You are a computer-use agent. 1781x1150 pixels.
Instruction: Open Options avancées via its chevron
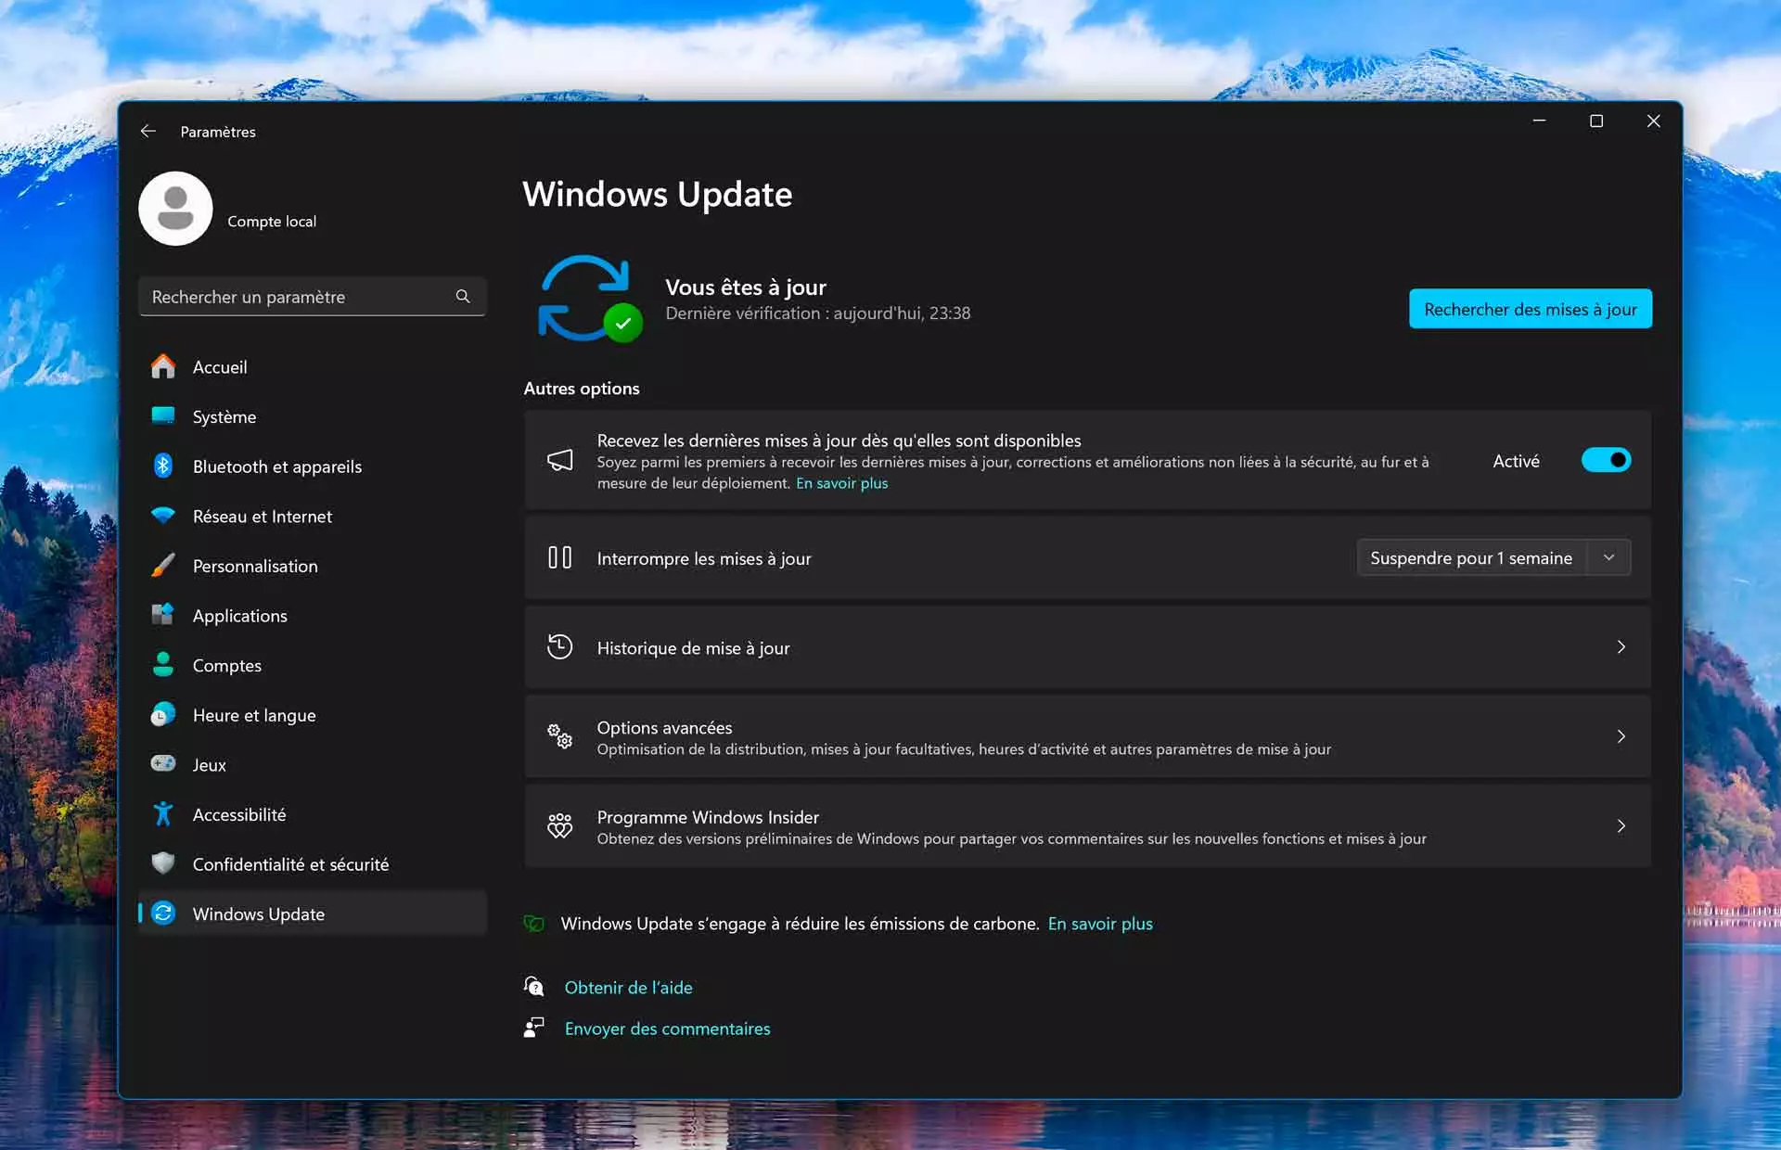coord(1621,736)
